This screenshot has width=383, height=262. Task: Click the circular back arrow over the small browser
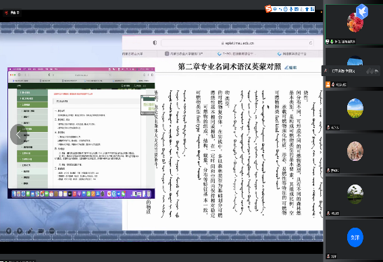click(18, 135)
